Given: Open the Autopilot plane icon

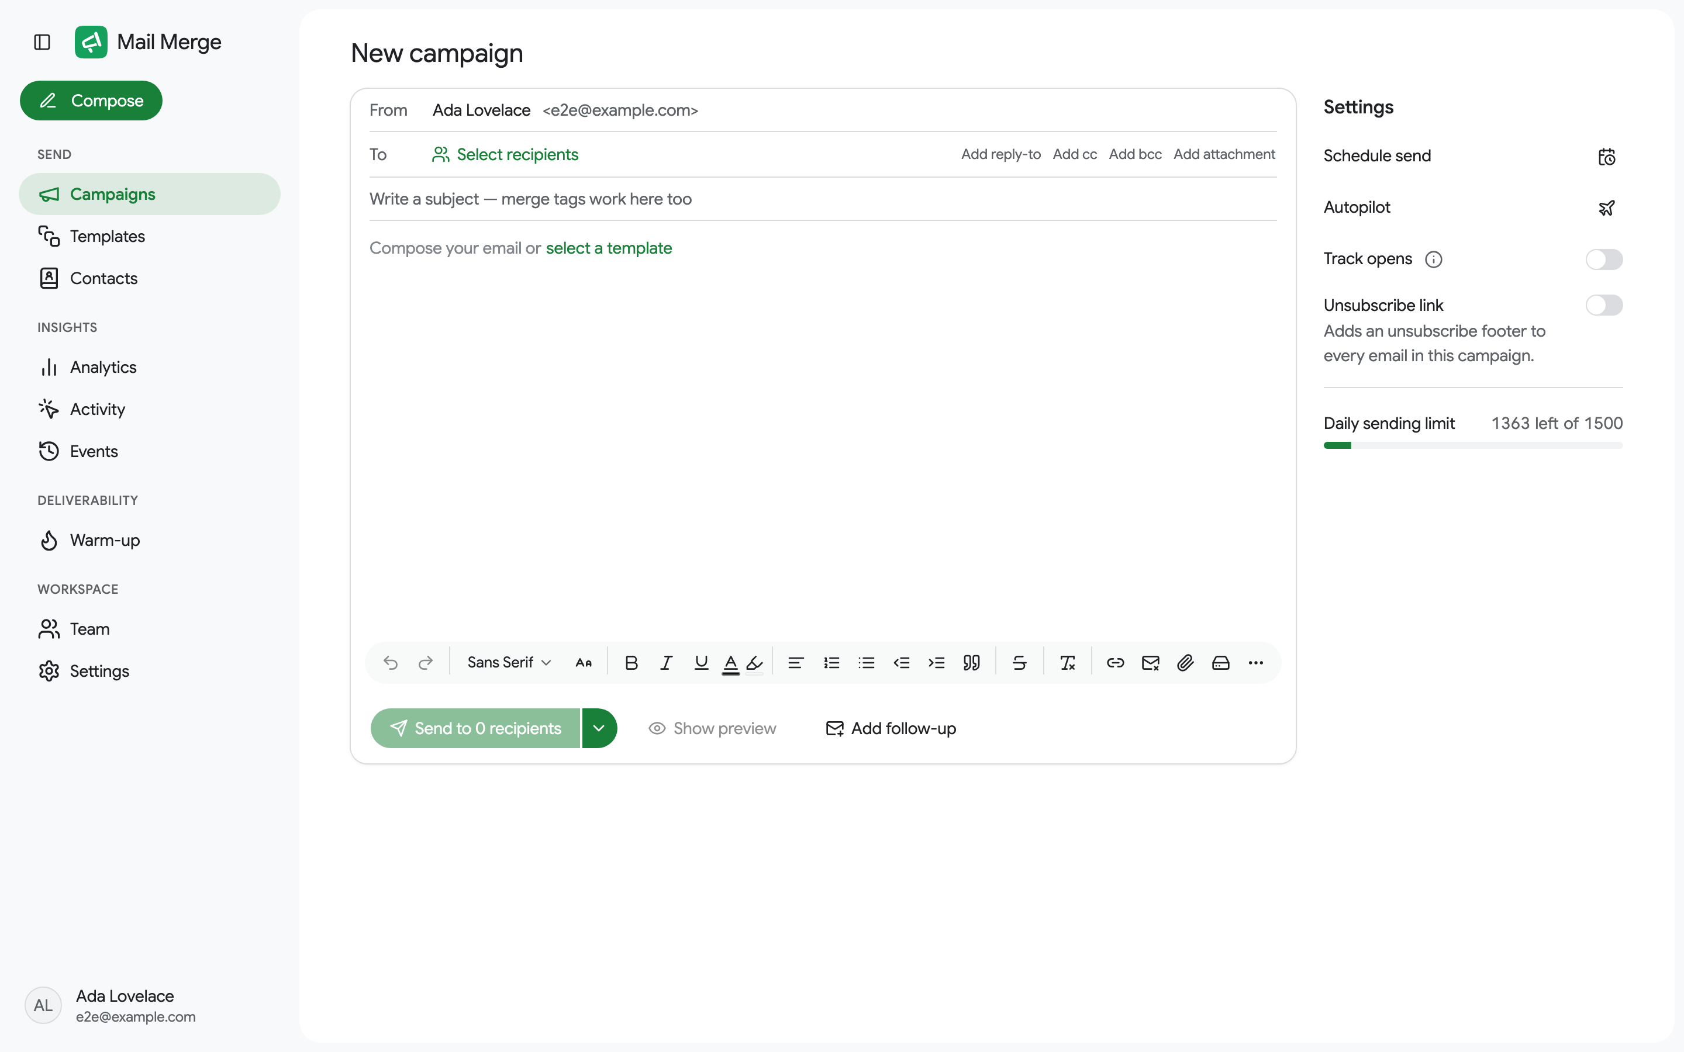Looking at the screenshot, I should pos(1606,208).
